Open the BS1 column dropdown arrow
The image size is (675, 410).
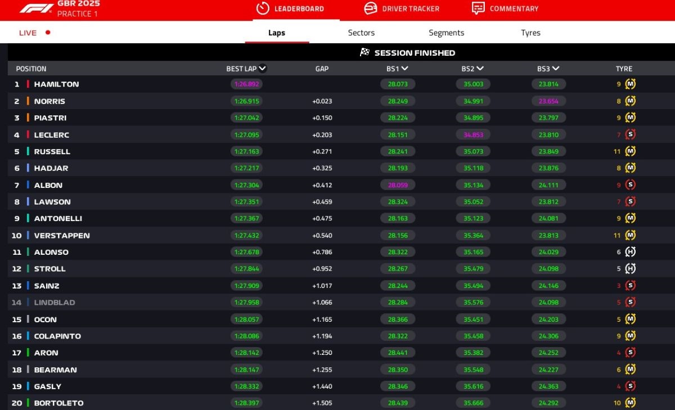pyautogui.click(x=404, y=69)
